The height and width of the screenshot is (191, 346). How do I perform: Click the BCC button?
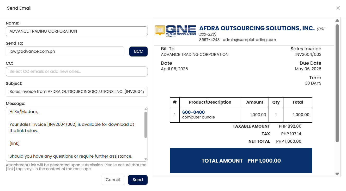coord(138,51)
